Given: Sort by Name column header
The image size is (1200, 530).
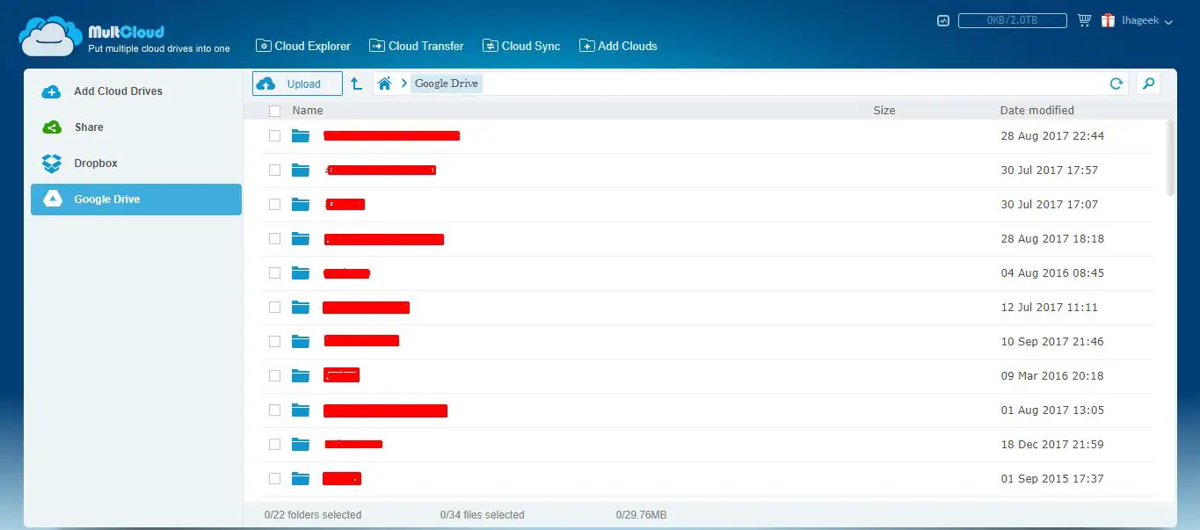Looking at the screenshot, I should 308,111.
